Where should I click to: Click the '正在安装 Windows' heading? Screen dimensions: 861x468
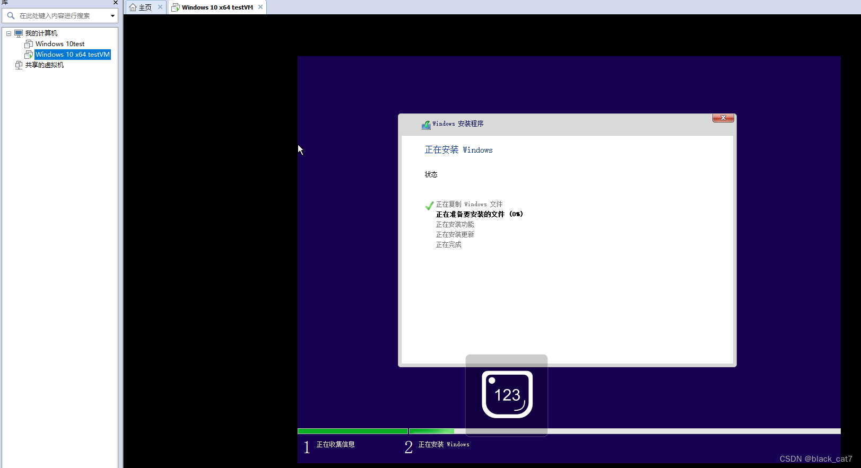point(459,150)
